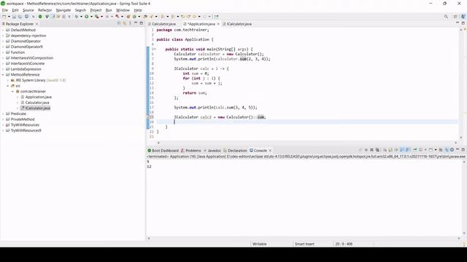Maximize the Package Explorer view
The image size is (467, 262).
(141, 23)
